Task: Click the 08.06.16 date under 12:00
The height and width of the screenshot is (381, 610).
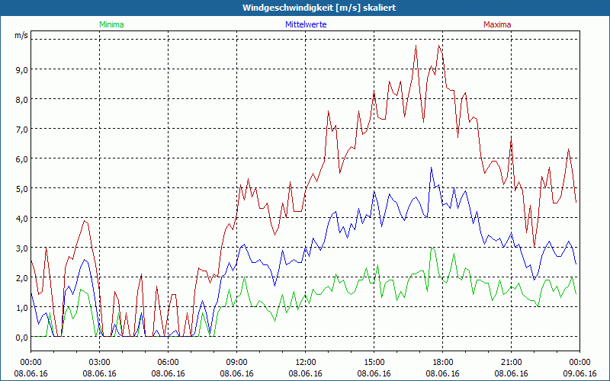Action: [306, 373]
